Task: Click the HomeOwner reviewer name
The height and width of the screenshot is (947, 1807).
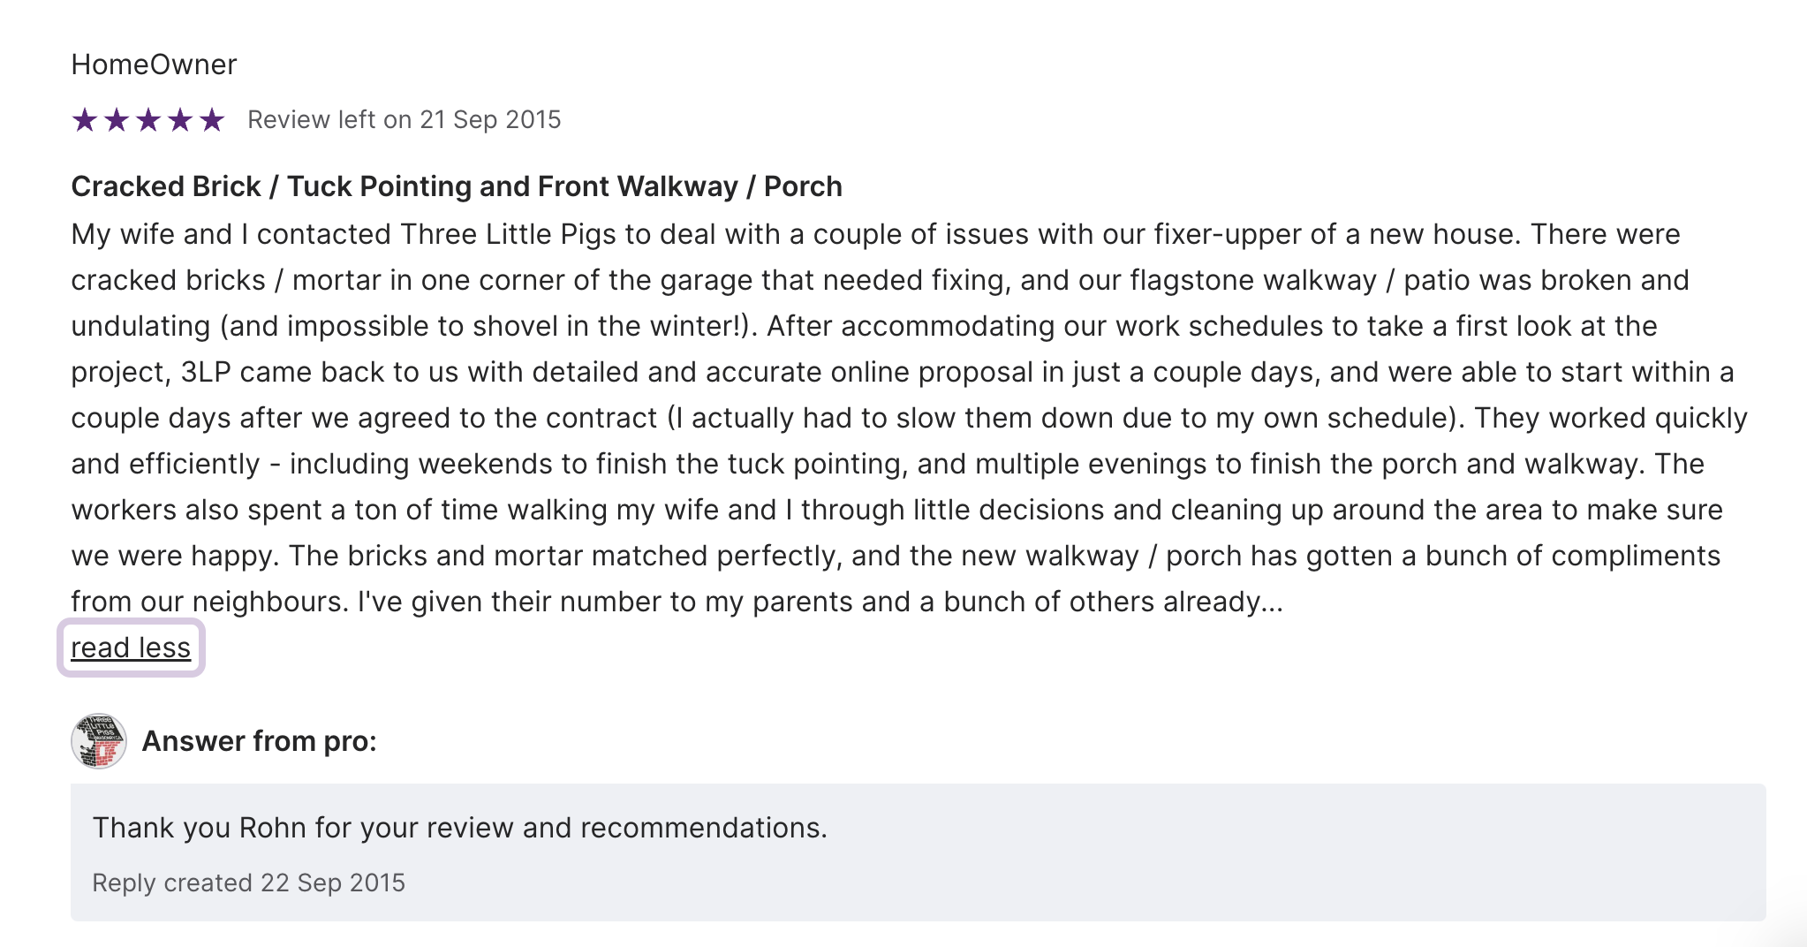Action: [x=154, y=64]
